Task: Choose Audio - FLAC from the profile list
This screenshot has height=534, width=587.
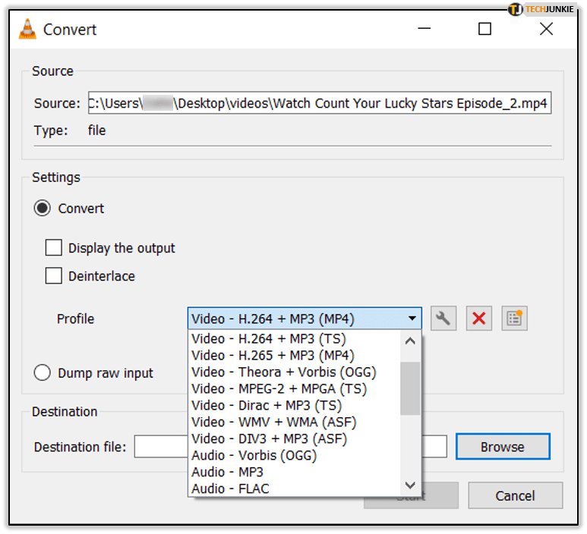Action: pos(220,488)
